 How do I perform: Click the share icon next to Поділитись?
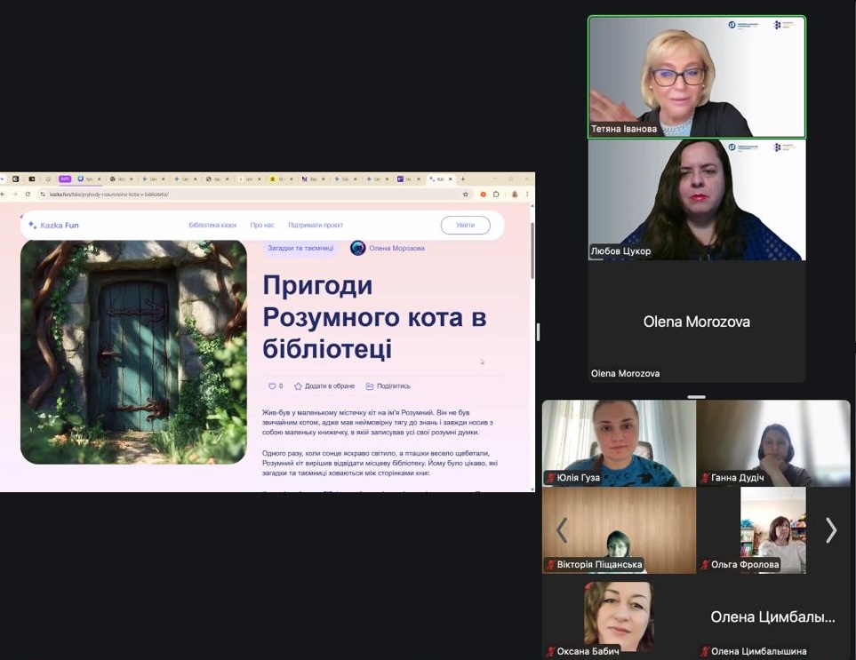click(370, 386)
